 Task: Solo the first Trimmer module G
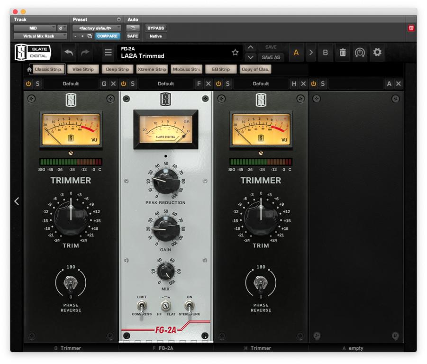(x=37, y=84)
